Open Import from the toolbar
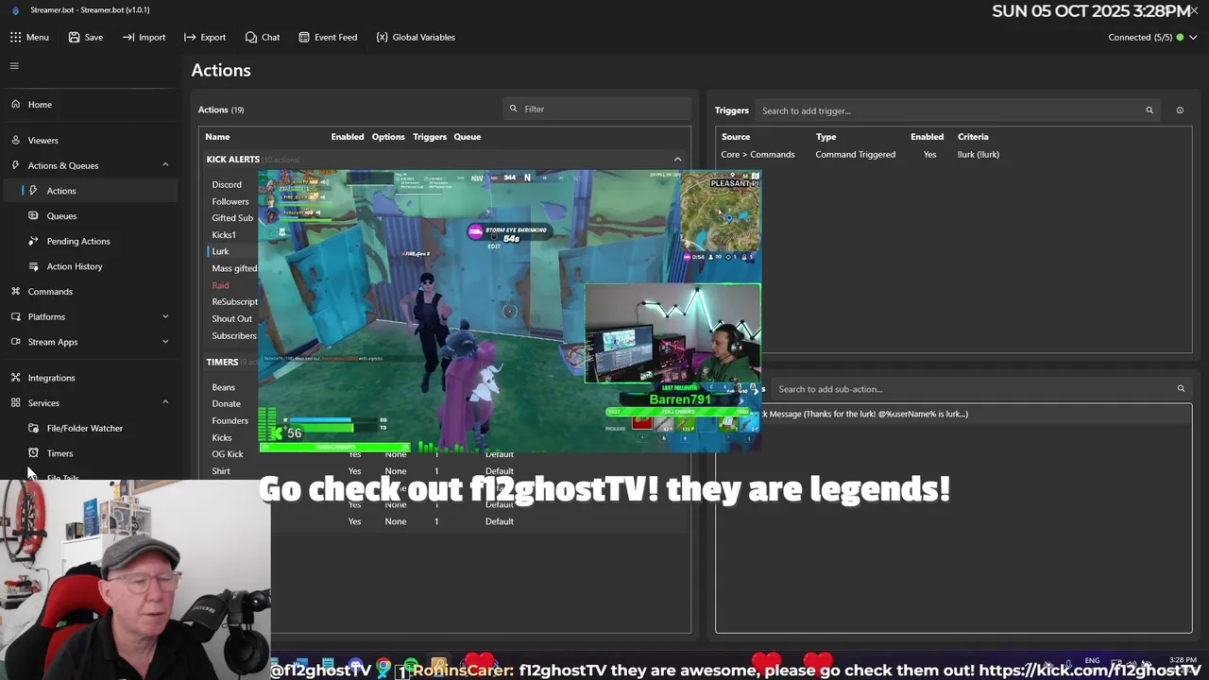The height and width of the screenshot is (680, 1209). 144,37
